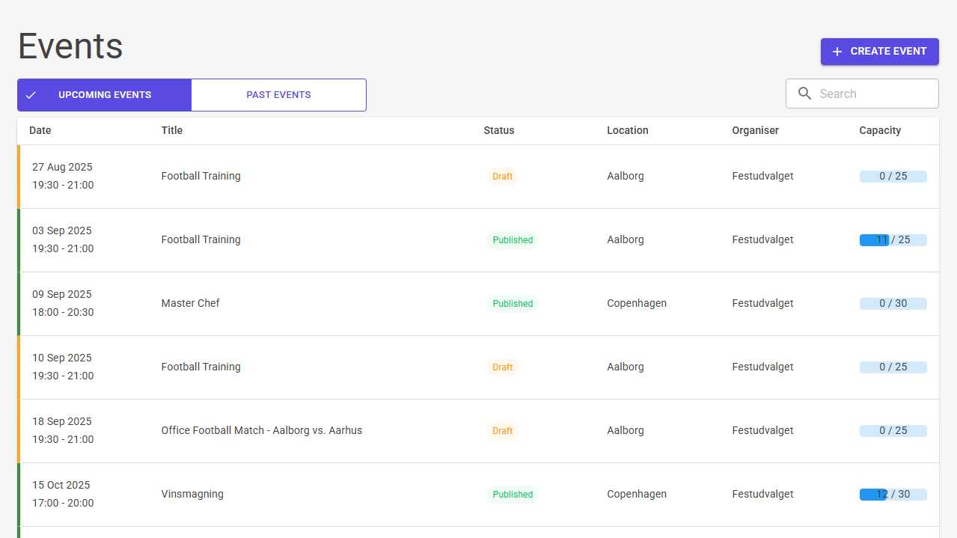Click the Published badge for Vinsmagning
The image size is (957, 538).
(x=513, y=495)
